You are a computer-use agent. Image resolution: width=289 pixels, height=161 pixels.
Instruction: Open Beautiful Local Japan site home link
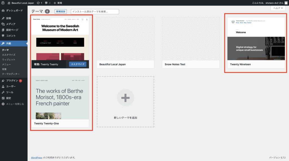(21, 3)
